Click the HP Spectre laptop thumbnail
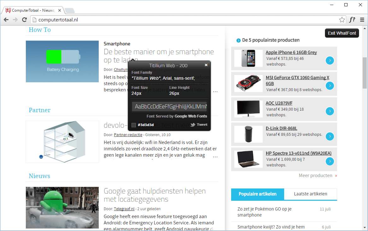The image size is (368, 231). pyautogui.click(x=248, y=159)
